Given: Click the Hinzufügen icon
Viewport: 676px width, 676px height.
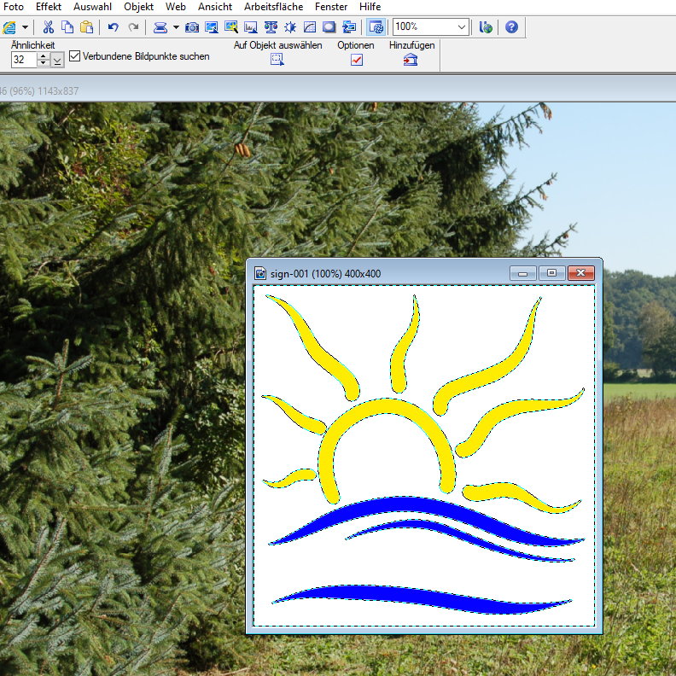Looking at the screenshot, I should pos(411,60).
